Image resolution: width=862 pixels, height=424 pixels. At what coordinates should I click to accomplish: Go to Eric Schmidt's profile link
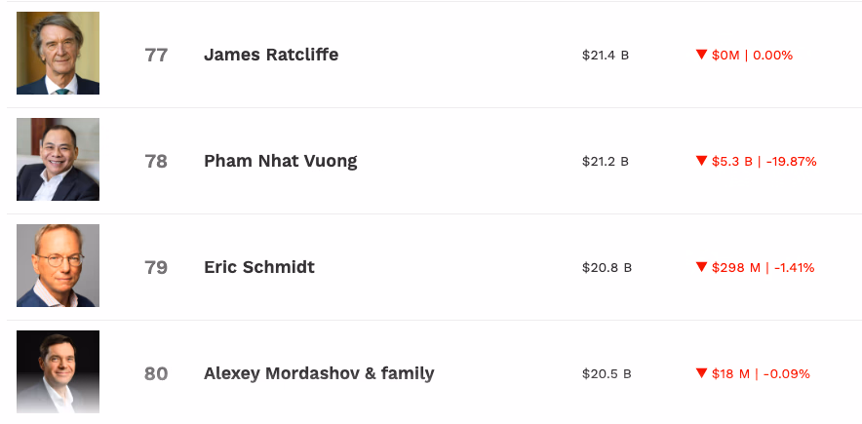(259, 267)
